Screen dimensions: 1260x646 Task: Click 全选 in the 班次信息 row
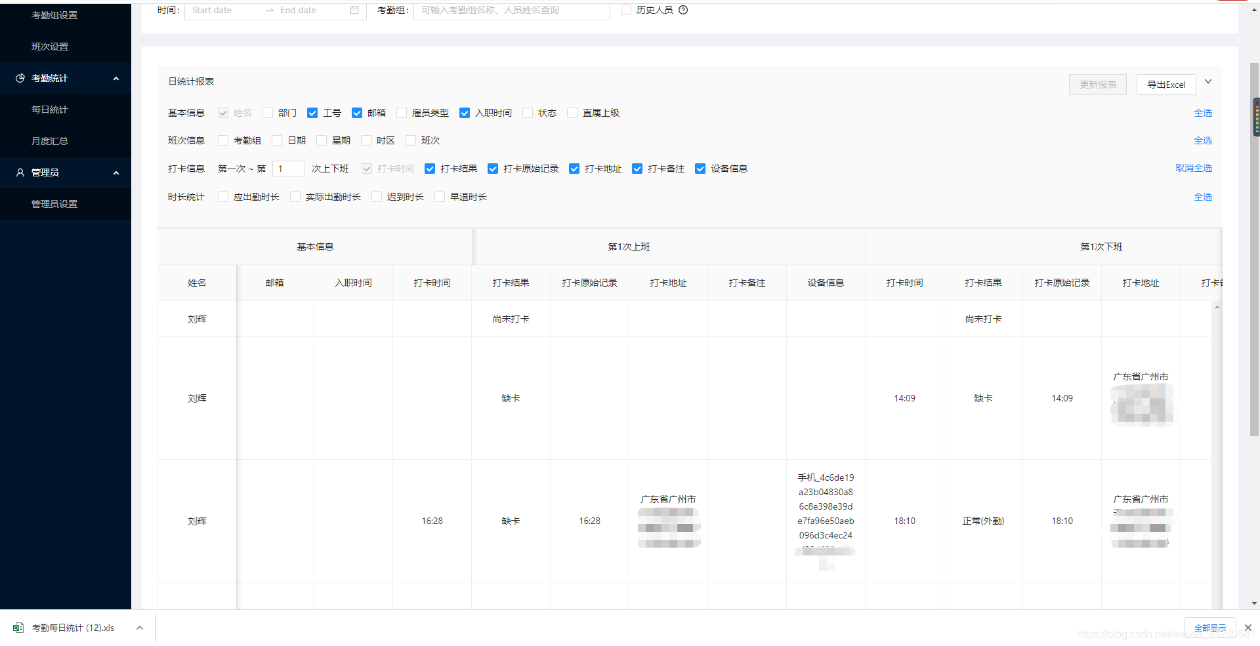(1203, 140)
